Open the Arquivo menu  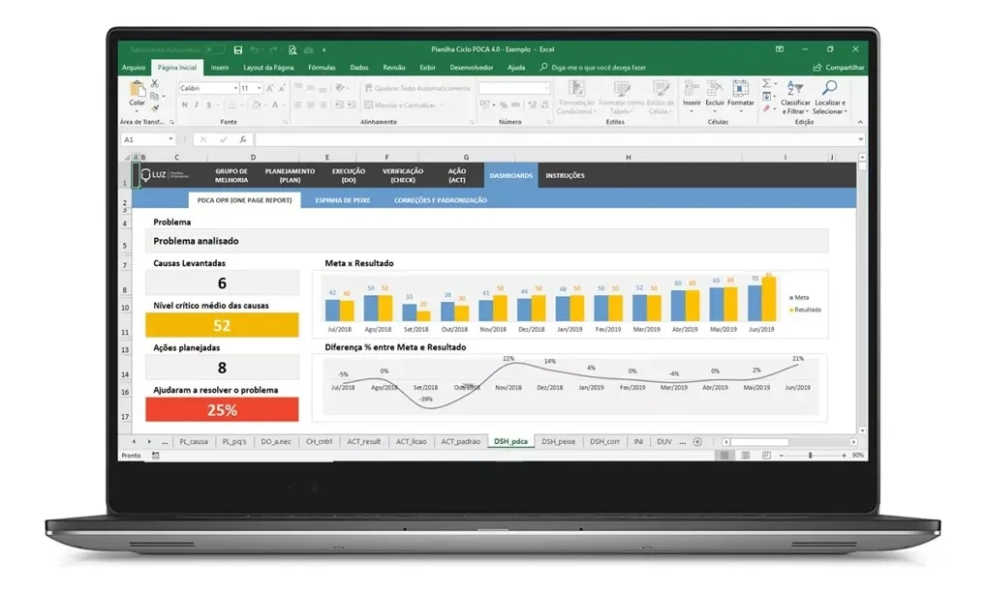tap(134, 67)
